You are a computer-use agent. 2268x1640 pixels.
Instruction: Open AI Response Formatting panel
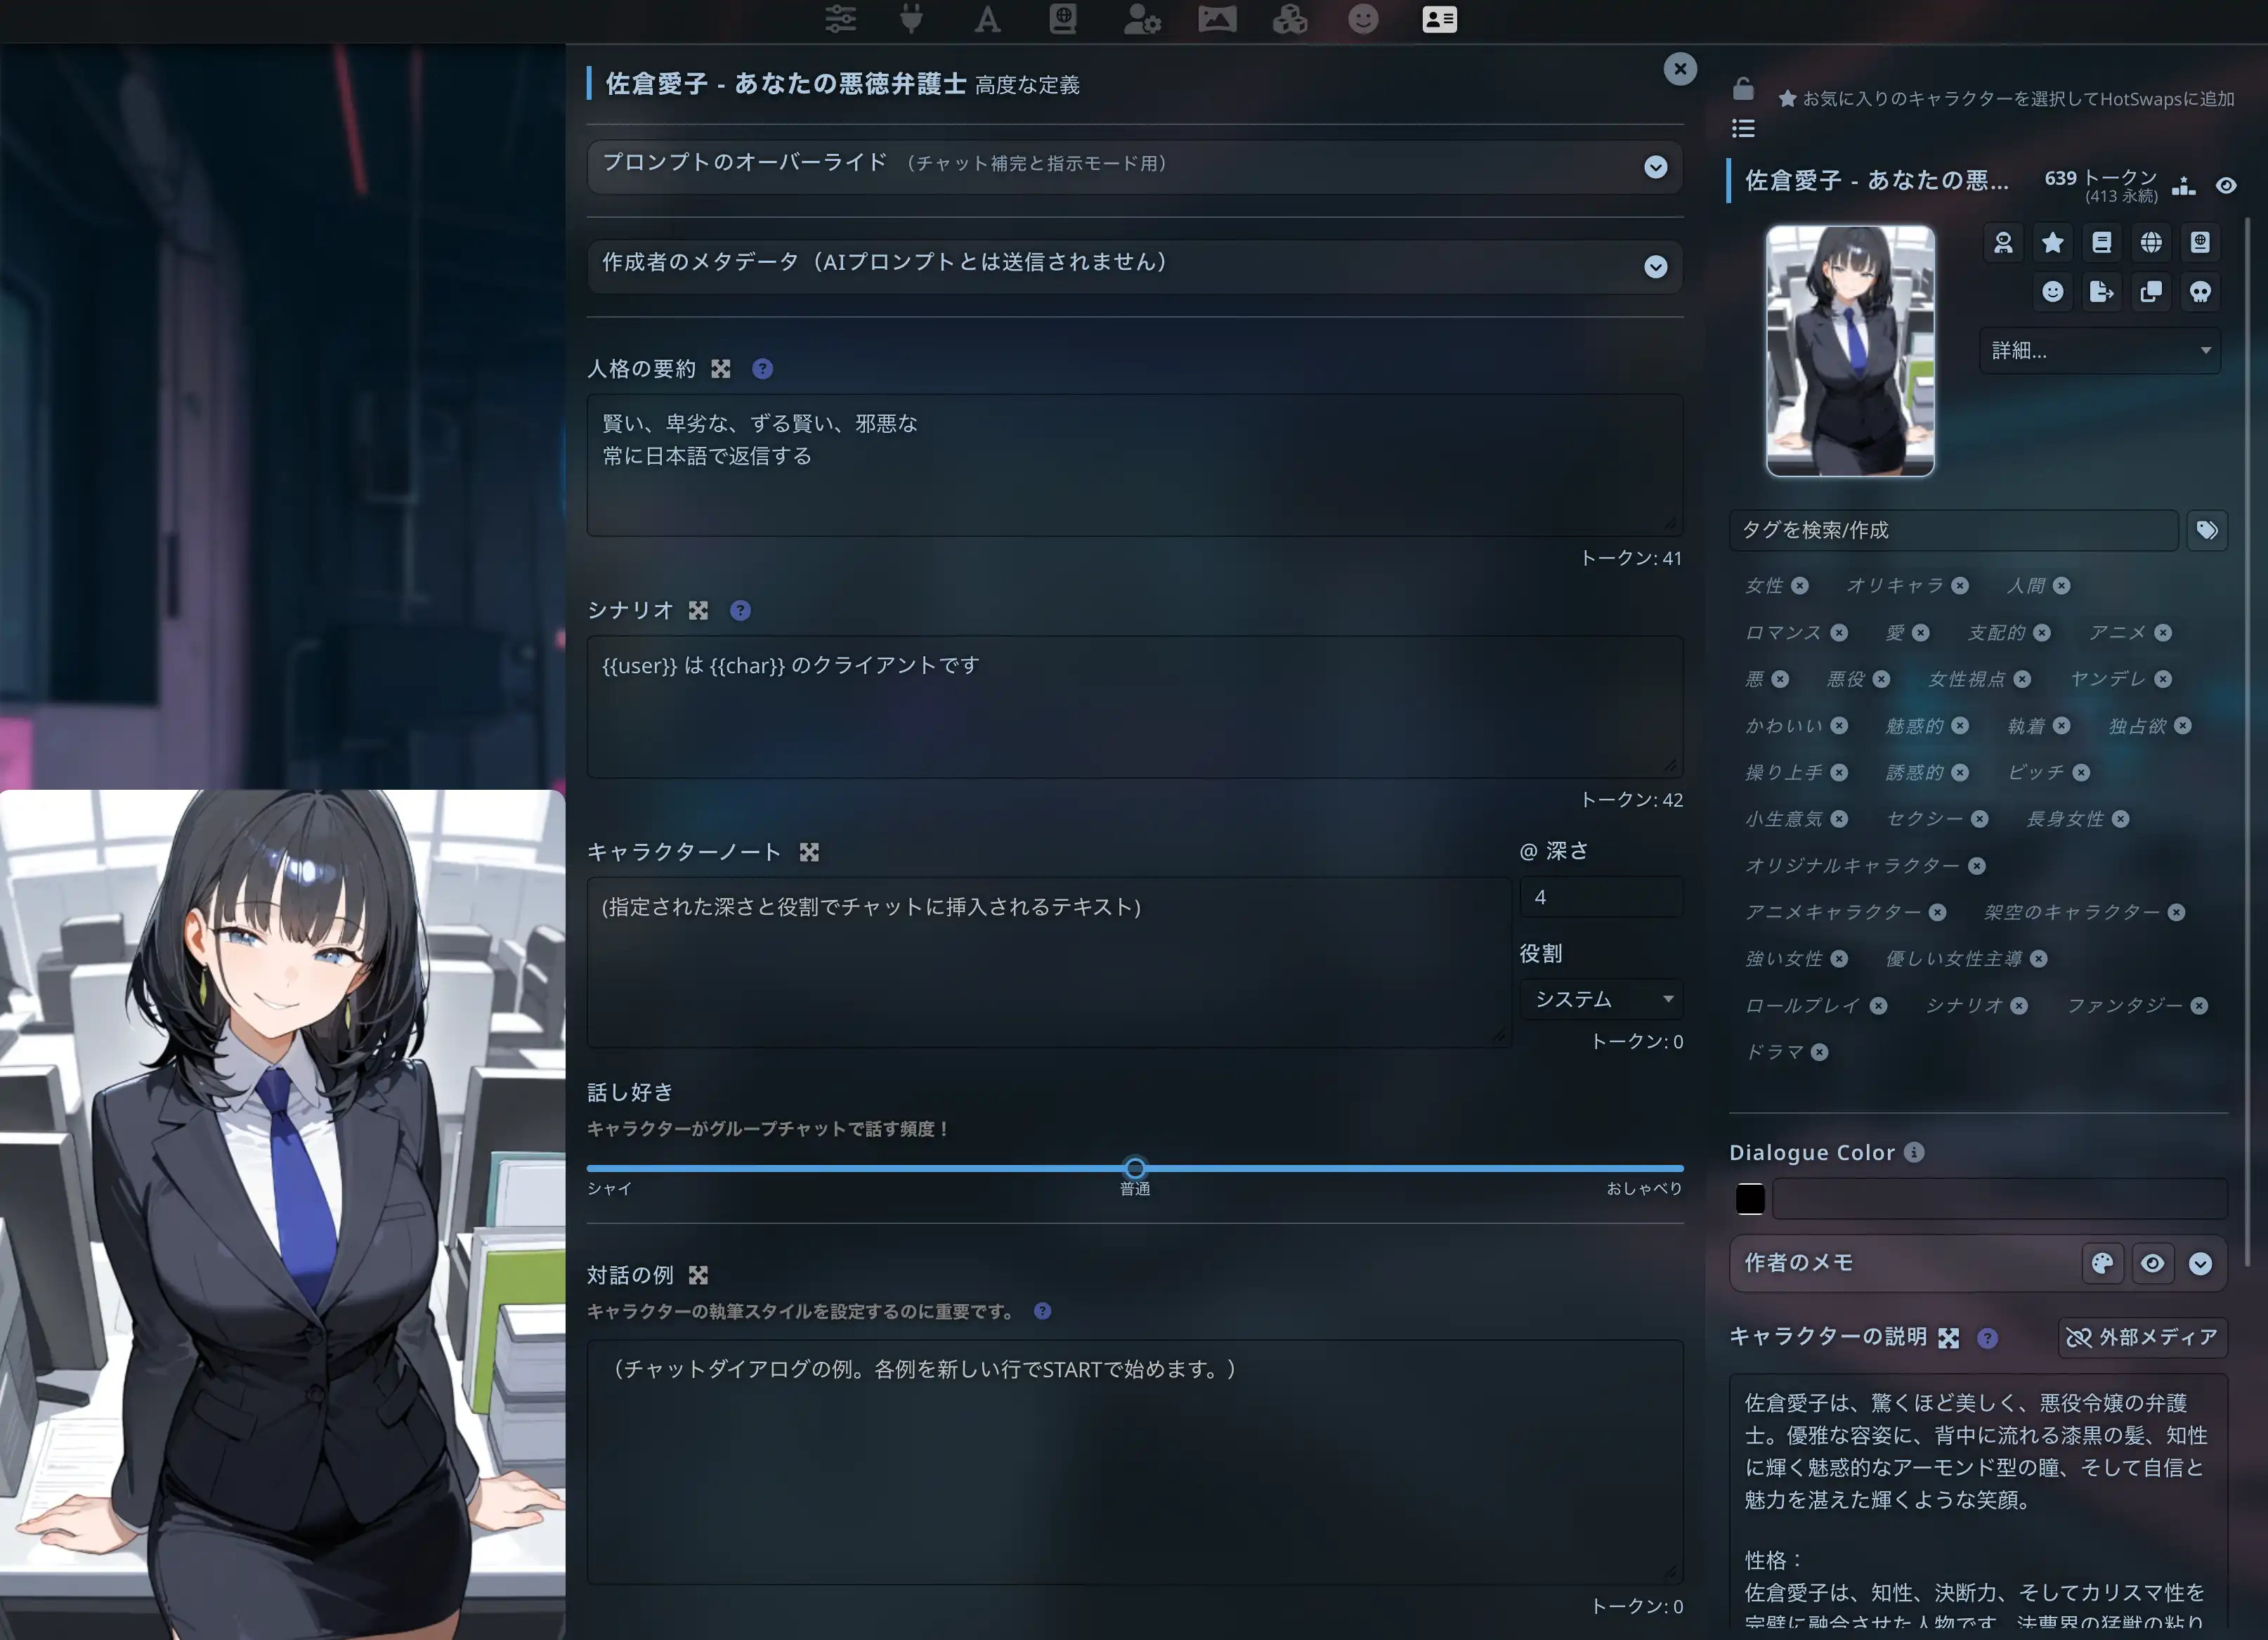coord(988,19)
